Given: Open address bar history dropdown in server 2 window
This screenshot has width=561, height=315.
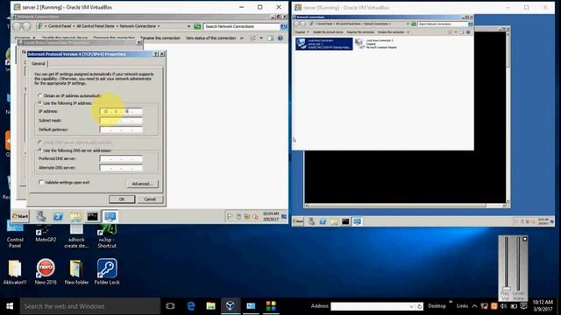Looking at the screenshot, I should 188,26.
